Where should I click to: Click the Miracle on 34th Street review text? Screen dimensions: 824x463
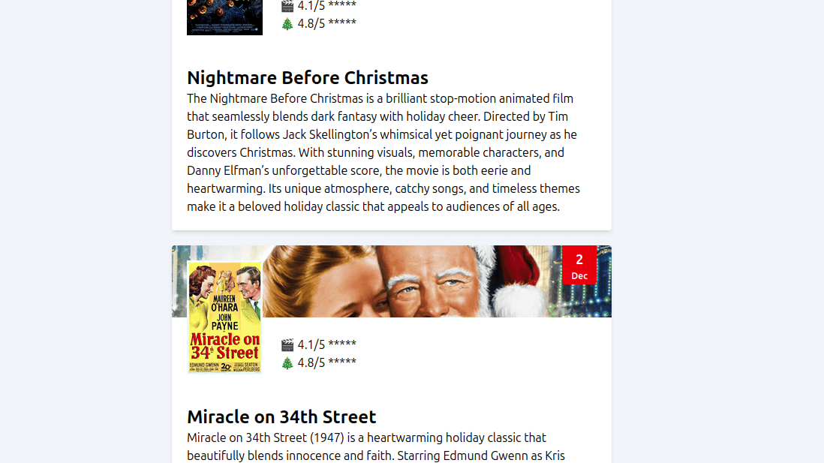click(366, 446)
